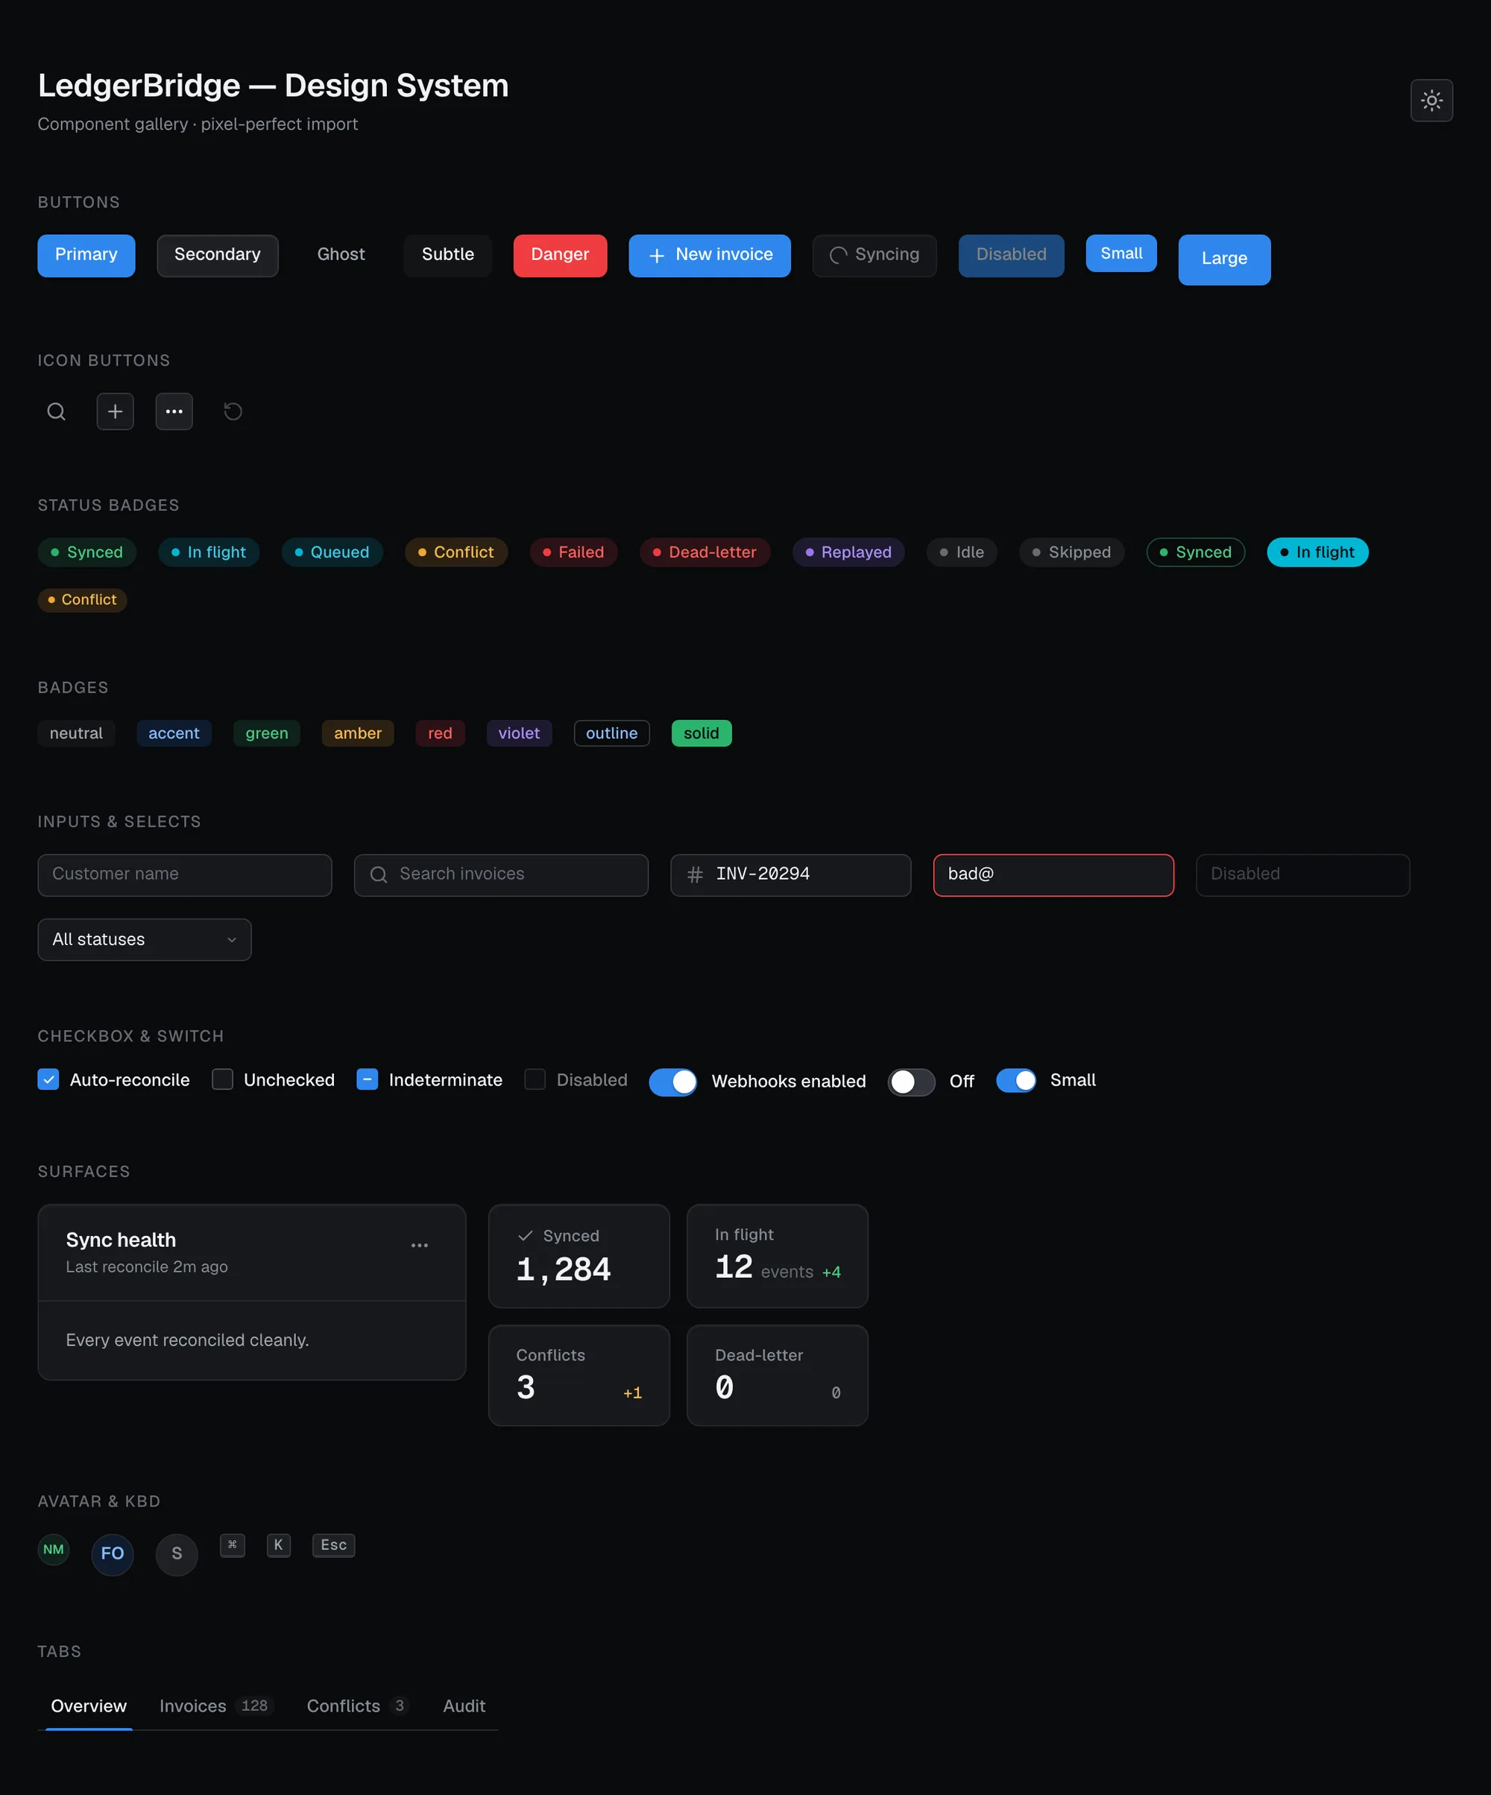Image resolution: width=1491 pixels, height=1795 pixels.
Task: Switch to the Conflicts tab
Action: (x=357, y=1706)
